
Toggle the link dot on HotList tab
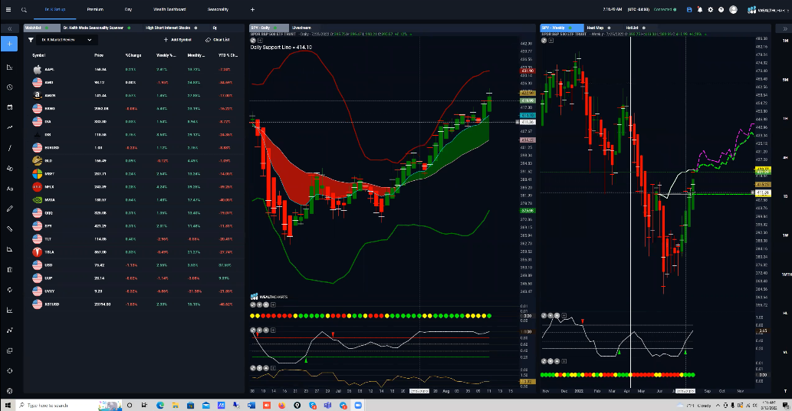tap(643, 28)
